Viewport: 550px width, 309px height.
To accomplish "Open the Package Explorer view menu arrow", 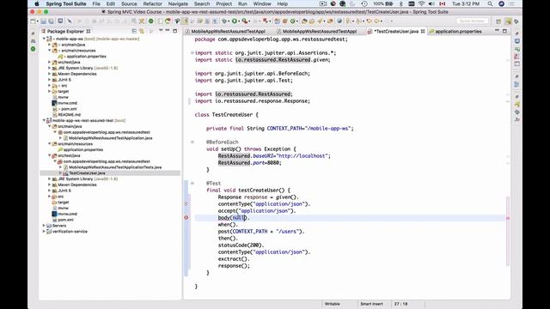I will (x=161, y=31).
